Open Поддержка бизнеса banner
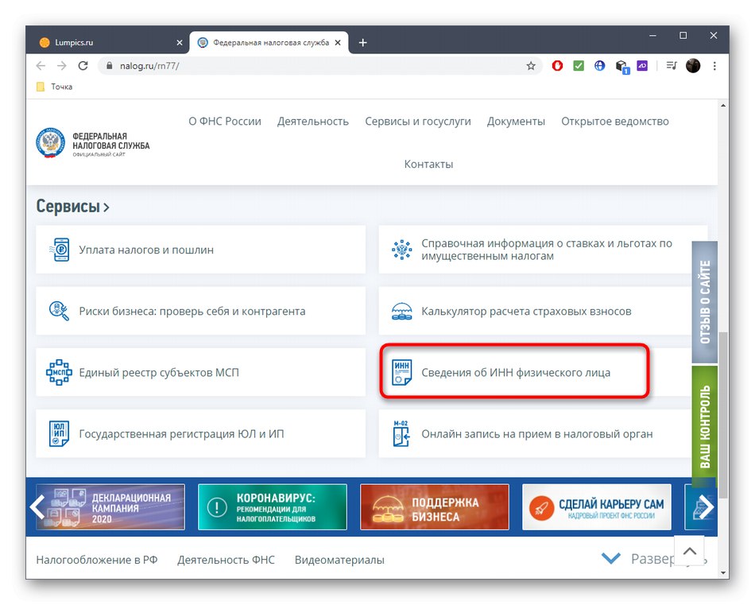Viewport: 755px width, 605px height. point(435,507)
